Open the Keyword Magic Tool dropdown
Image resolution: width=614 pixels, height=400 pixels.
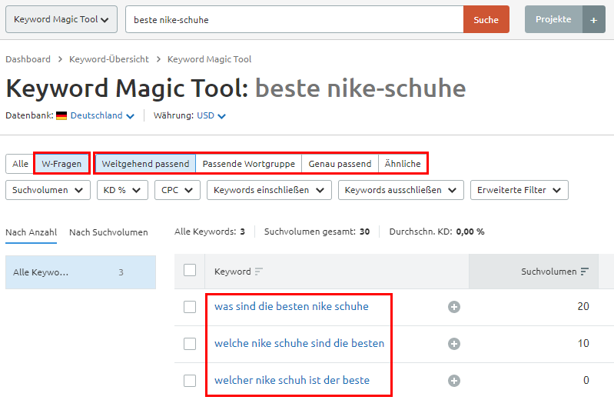point(61,19)
